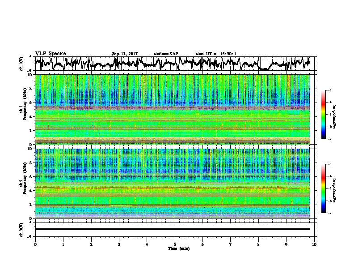Click the ch.1 spectrogram color scale bar
Viewport: 354px width, 274px height.
point(323,115)
